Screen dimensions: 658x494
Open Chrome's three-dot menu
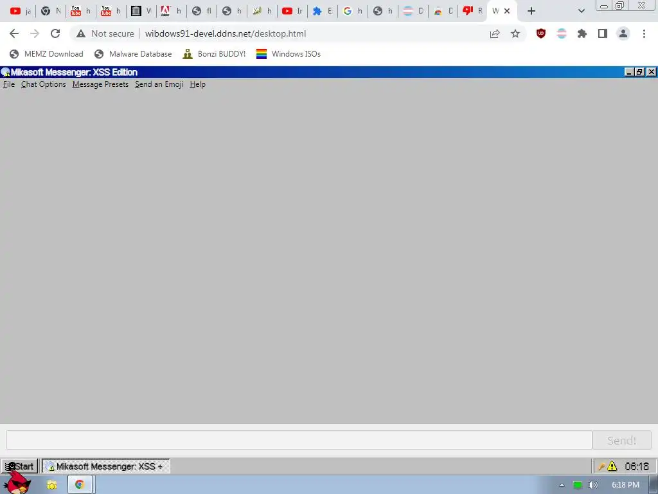click(x=644, y=33)
